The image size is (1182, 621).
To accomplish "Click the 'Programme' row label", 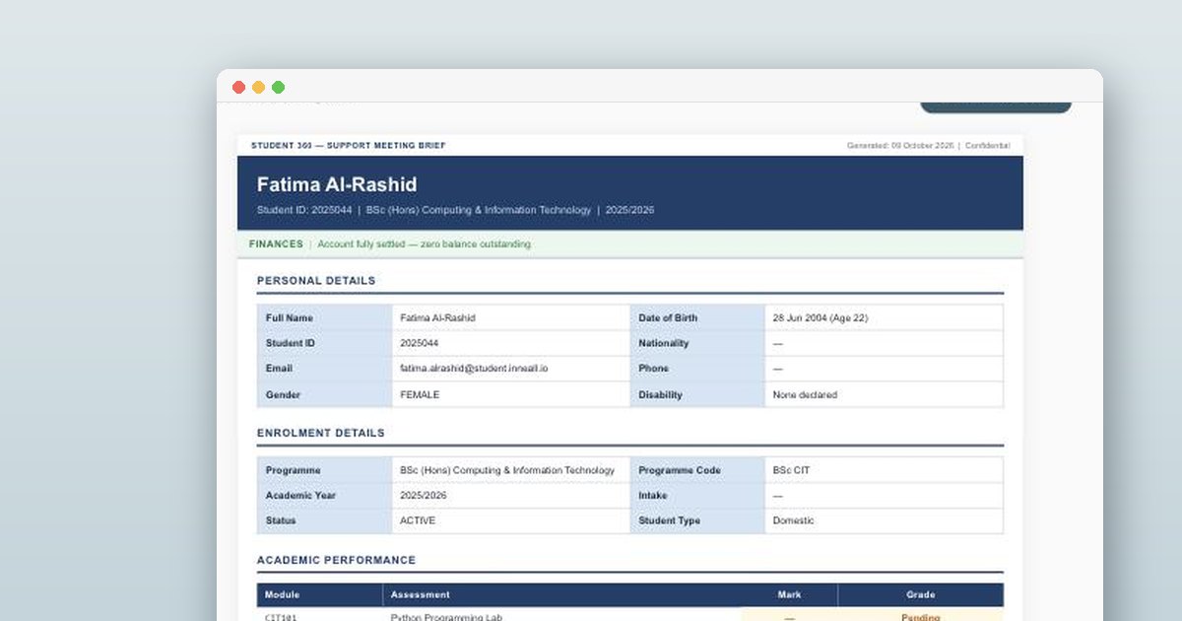I will click(293, 470).
